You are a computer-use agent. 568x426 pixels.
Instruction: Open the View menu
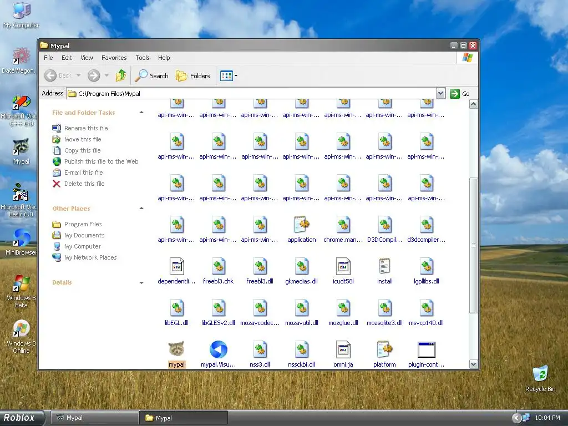pos(87,58)
